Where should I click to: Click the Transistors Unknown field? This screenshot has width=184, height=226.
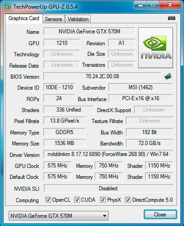tap(122, 65)
